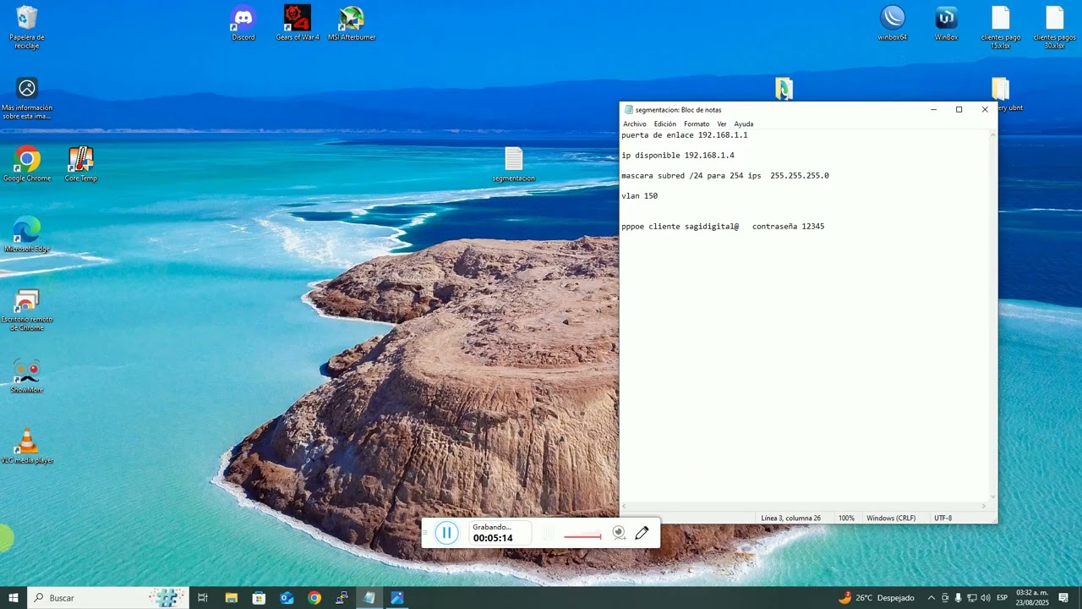Click the Notepad horizontal scrollbar
The width and height of the screenshot is (1082, 609).
tap(804, 507)
